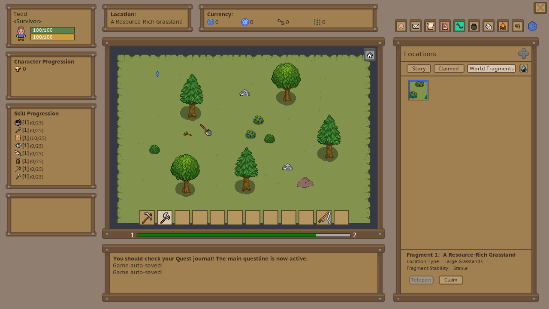549x309 pixels.
Task: Toggle the water droplet filter button
Action: (x=524, y=69)
